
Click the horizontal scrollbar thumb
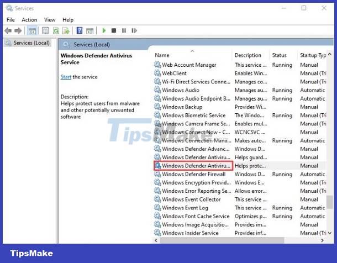[x=222, y=240]
